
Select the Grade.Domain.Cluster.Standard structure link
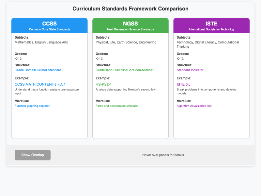point(38,70)
